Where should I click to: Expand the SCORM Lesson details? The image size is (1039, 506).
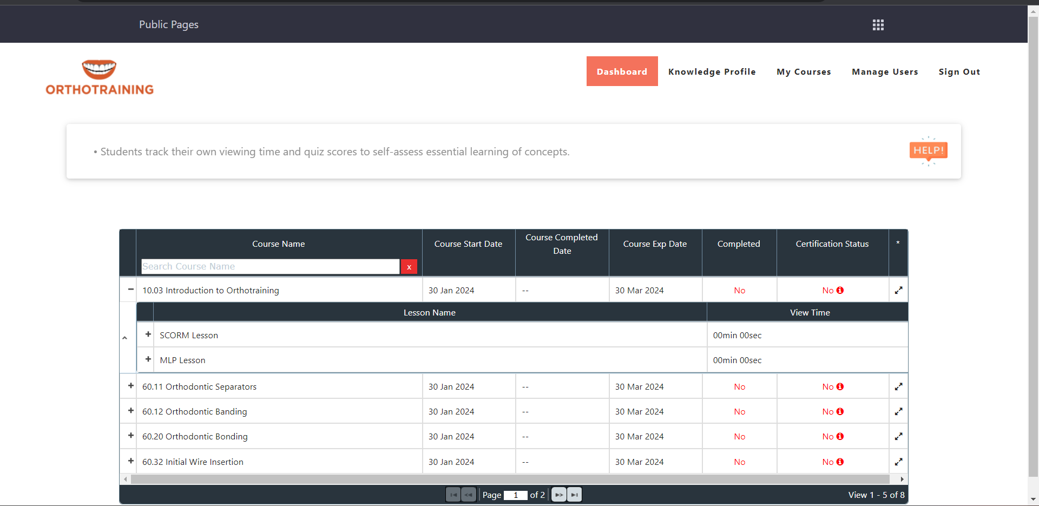pos(148,334)
